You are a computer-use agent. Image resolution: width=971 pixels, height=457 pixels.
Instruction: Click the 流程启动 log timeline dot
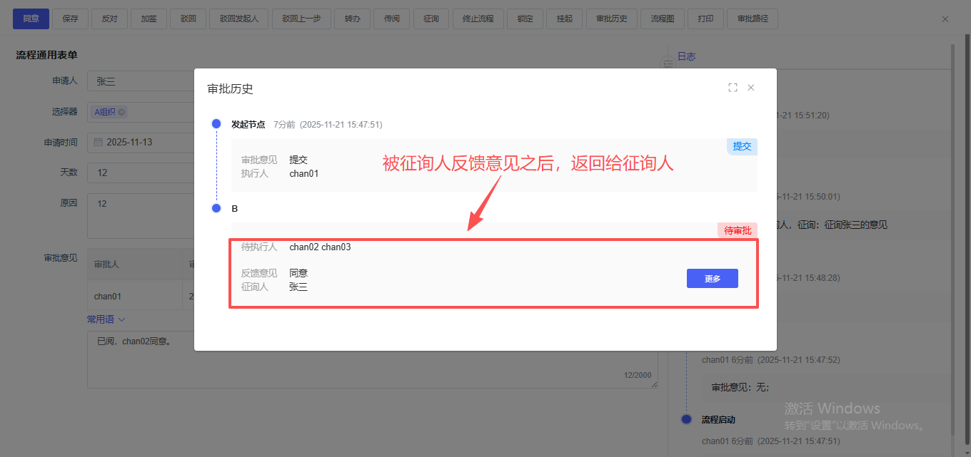pyautogui.click(x=687, y=419)
